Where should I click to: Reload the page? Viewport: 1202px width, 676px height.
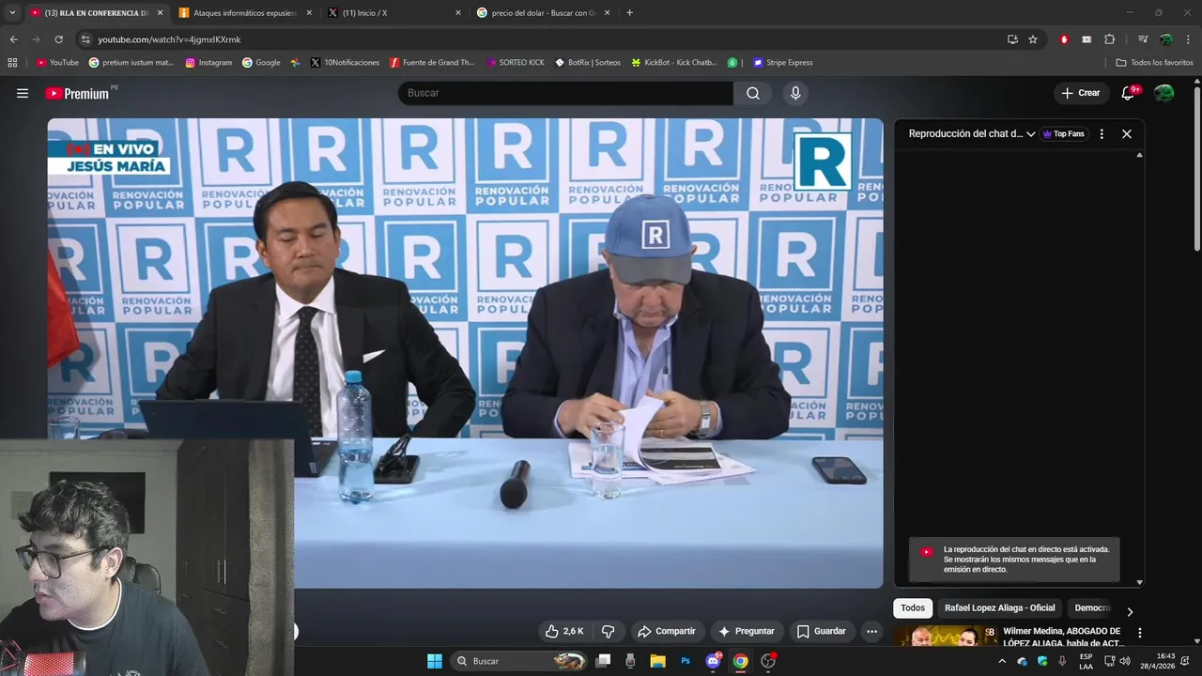pos(58,39)
